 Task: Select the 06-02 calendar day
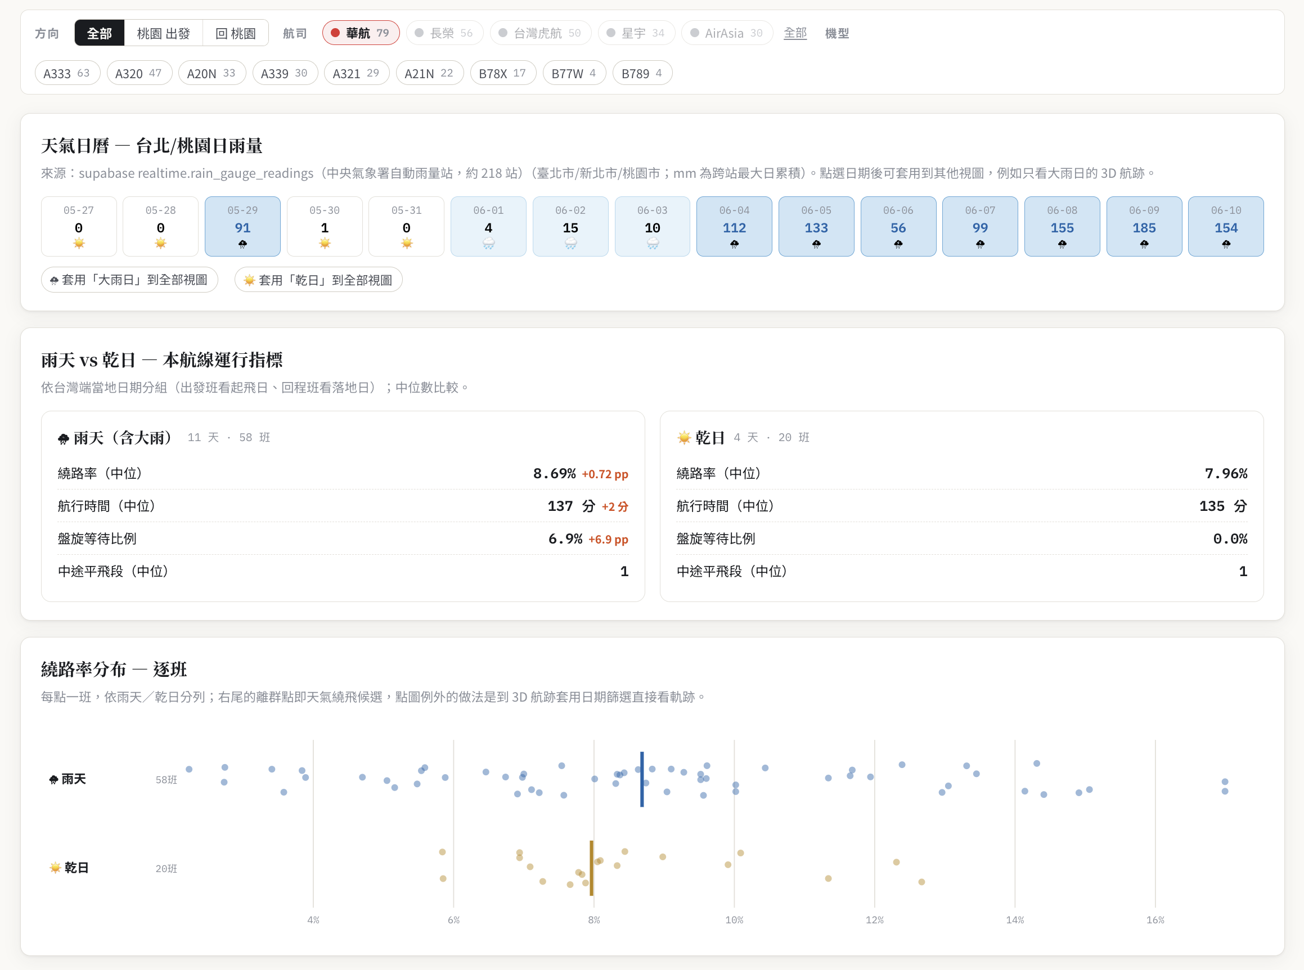(570, 227)
